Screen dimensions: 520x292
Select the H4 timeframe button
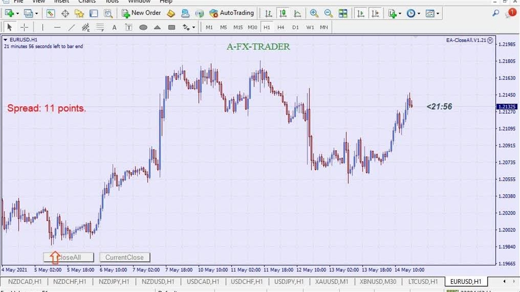pyautogui.click(x=281, y=27)
